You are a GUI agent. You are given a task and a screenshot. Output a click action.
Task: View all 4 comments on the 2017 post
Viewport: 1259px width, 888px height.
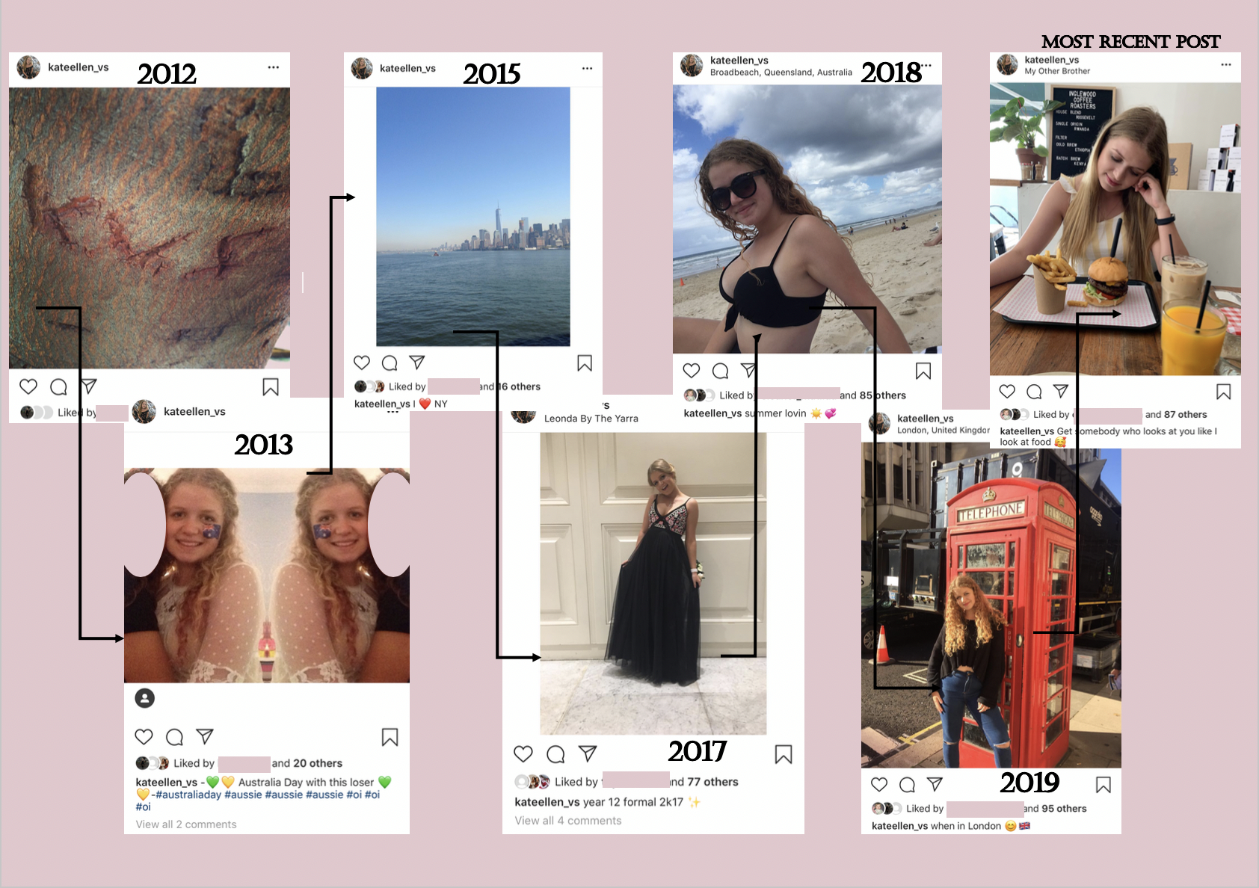(568, 821)
